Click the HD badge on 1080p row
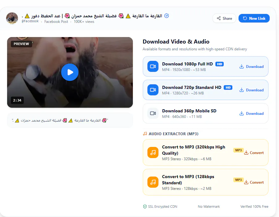 [220, 64]
